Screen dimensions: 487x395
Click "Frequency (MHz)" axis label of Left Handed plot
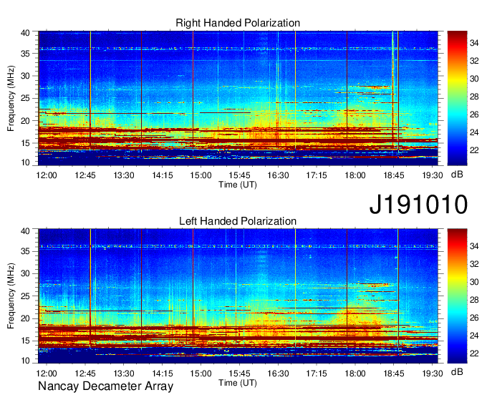(x=11, y=296)
